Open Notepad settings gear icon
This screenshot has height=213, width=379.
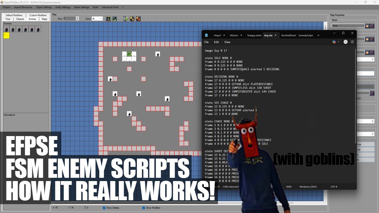pyautogui.click(x=352, y=42)
